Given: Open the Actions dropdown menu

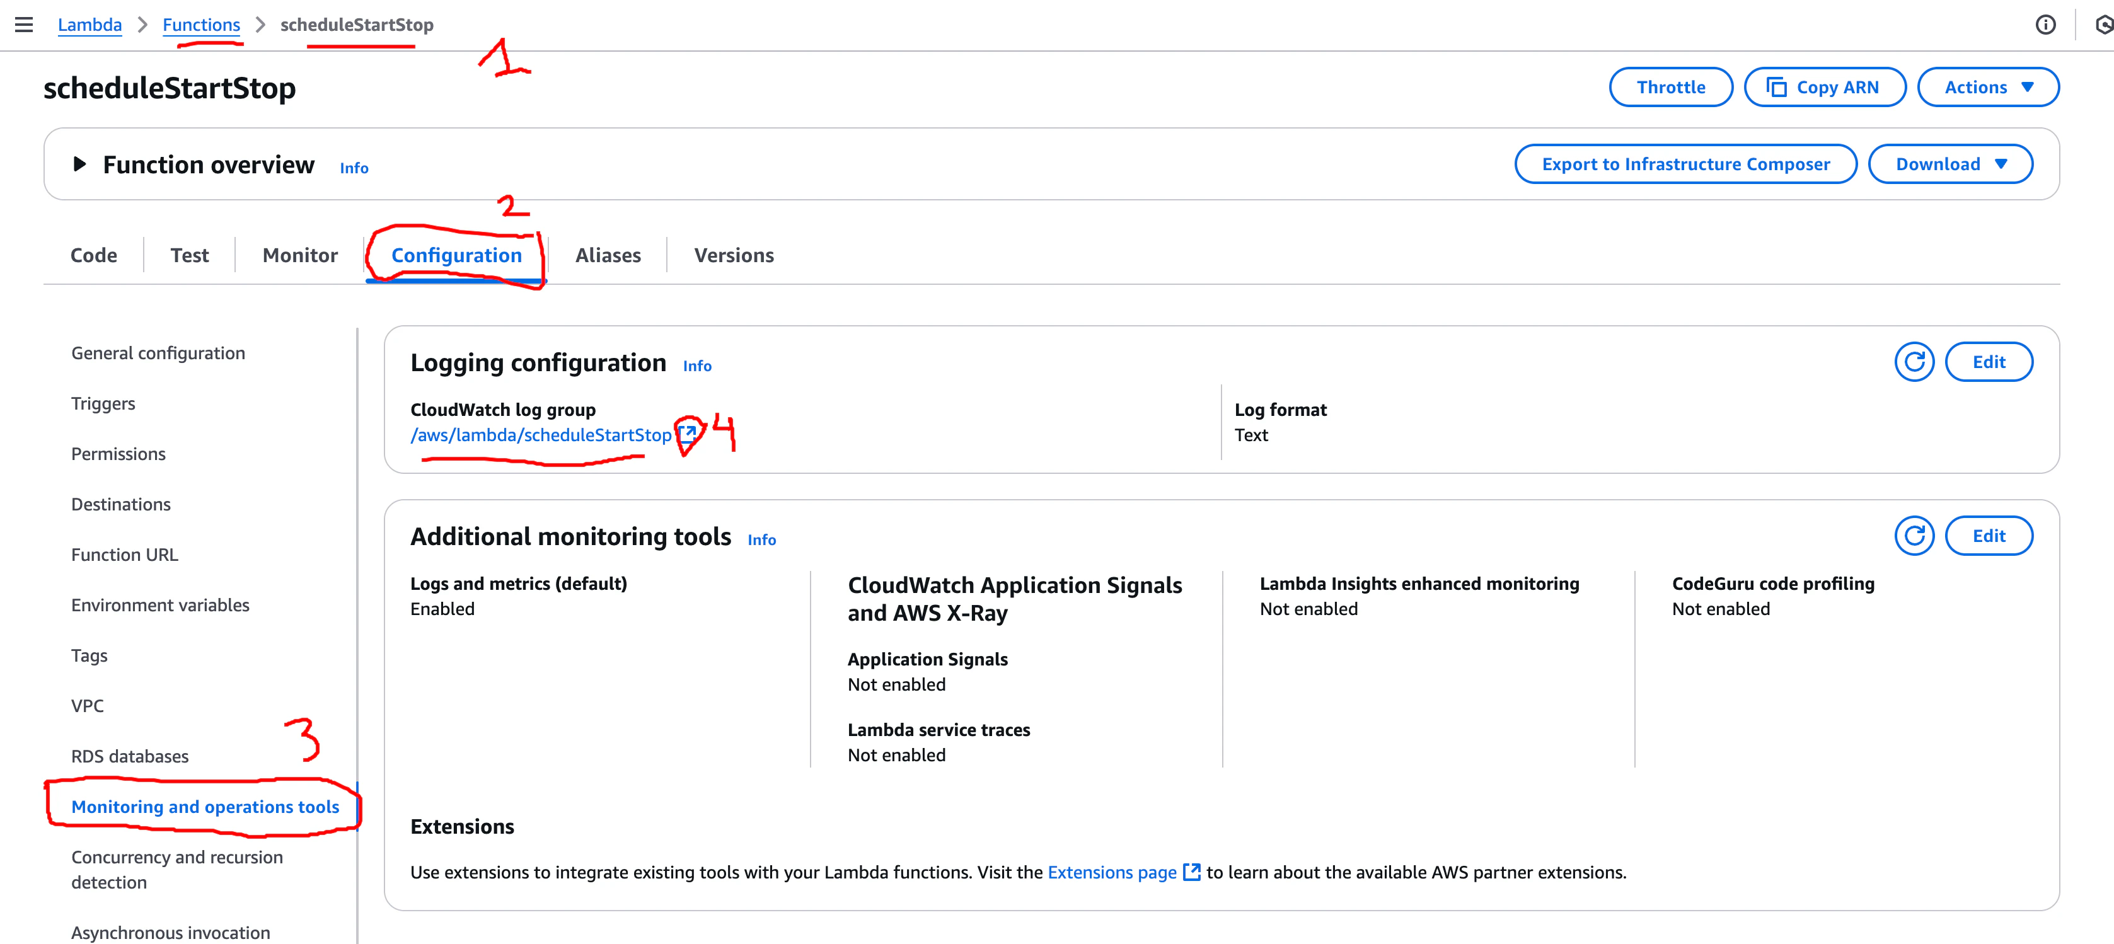Looking at the screenshot, I should point(1987,87).
